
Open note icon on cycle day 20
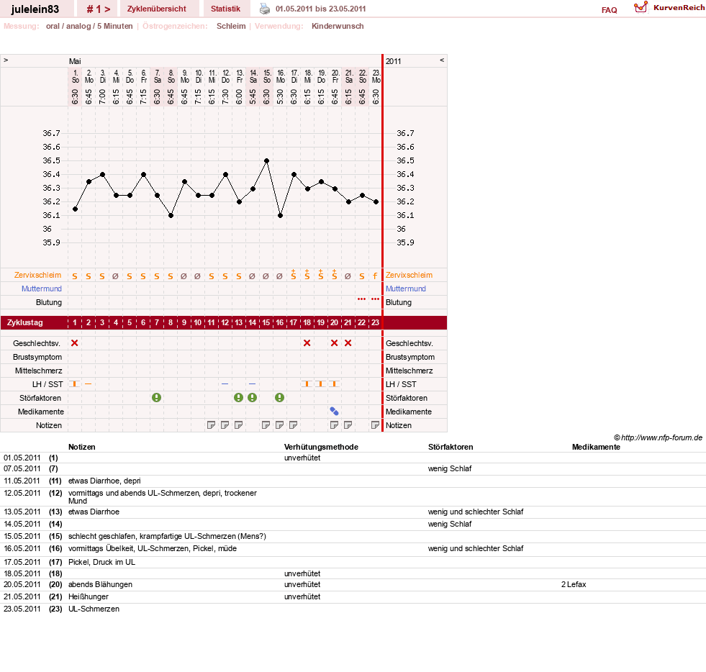tap(334, 425)
